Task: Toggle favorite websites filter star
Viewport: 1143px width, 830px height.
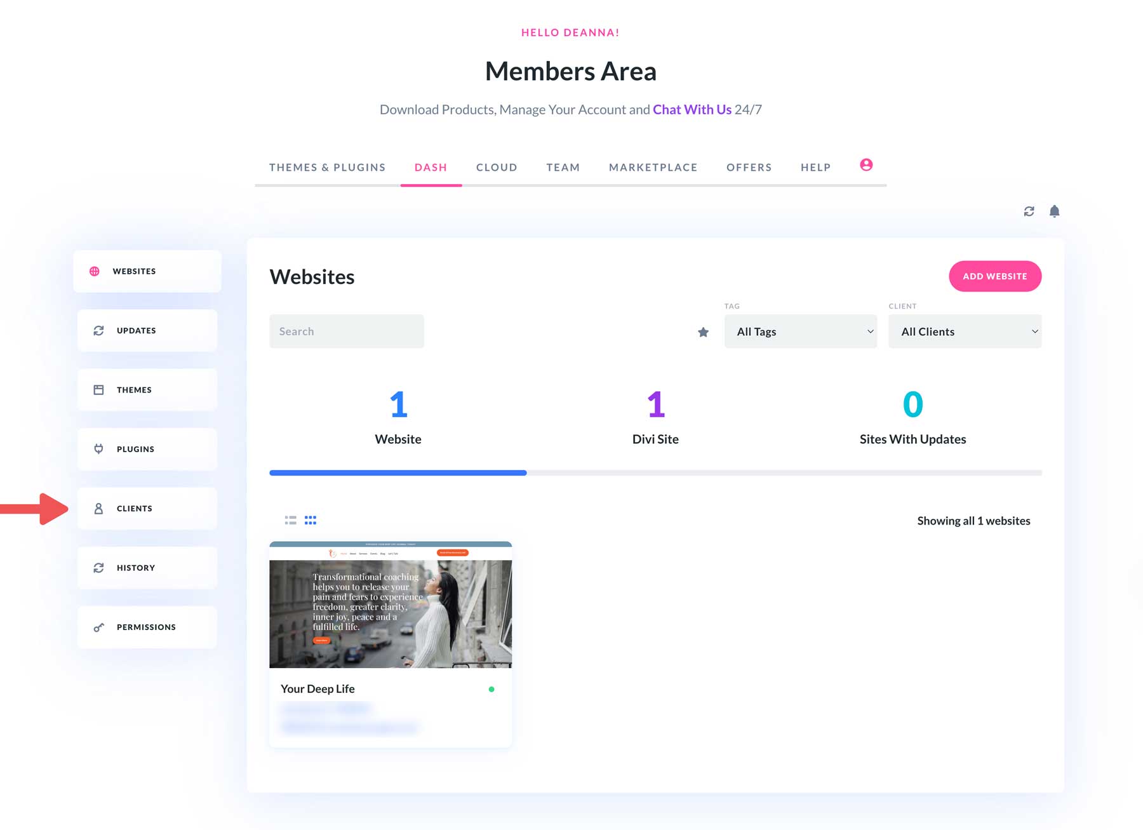Action: tap(702, 331)
